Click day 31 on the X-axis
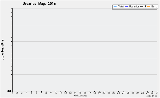The image size is (160, 98). (157, 93)
